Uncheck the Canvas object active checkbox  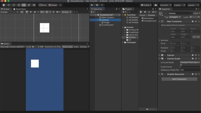(x=166, y=13)
